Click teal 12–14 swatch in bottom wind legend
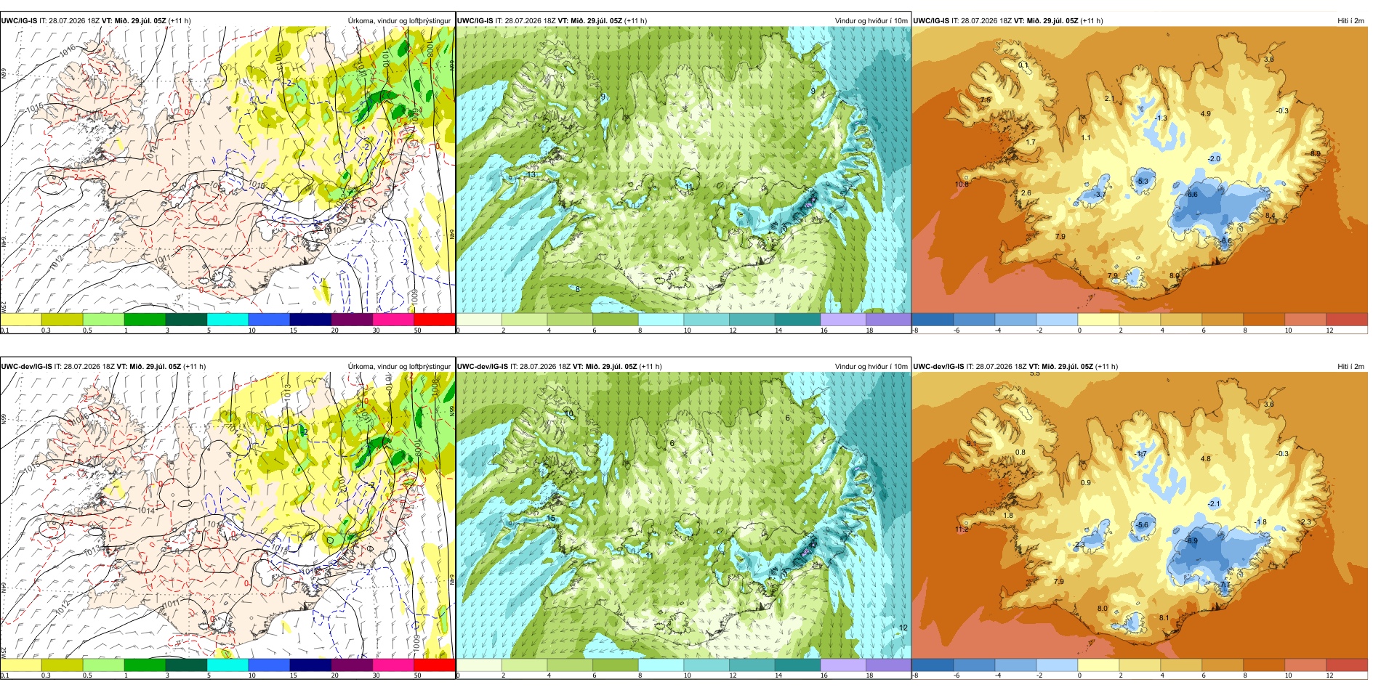The image size is (1381, 690). (752, 665)
